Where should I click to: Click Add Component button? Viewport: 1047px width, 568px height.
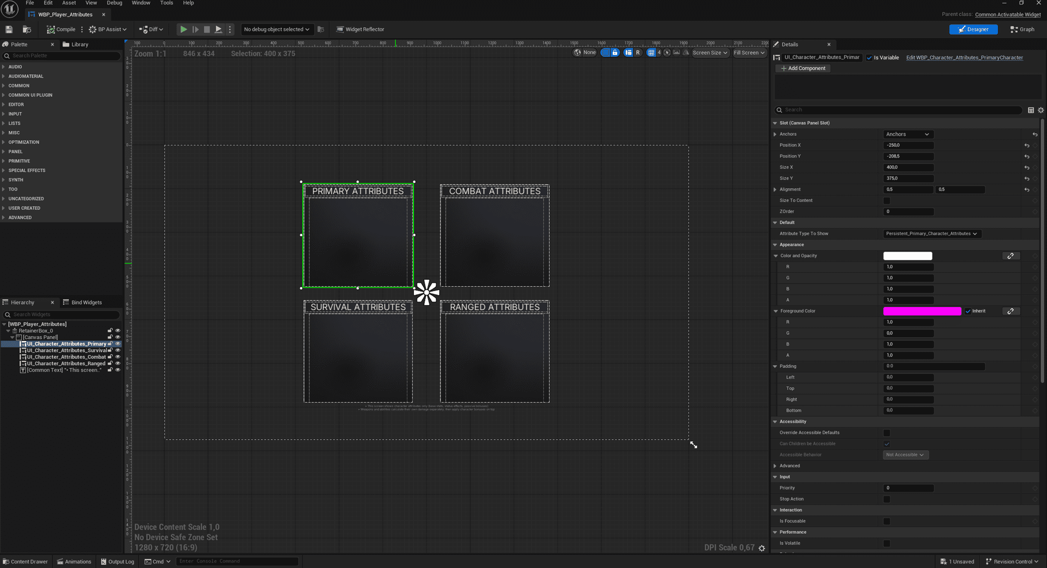(x=803, y=68)
